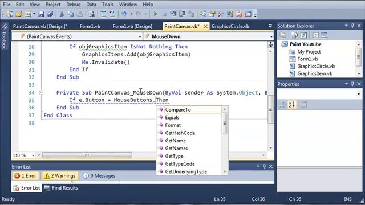Open the Undo history dropdown arrow

[x=131, y=14]
